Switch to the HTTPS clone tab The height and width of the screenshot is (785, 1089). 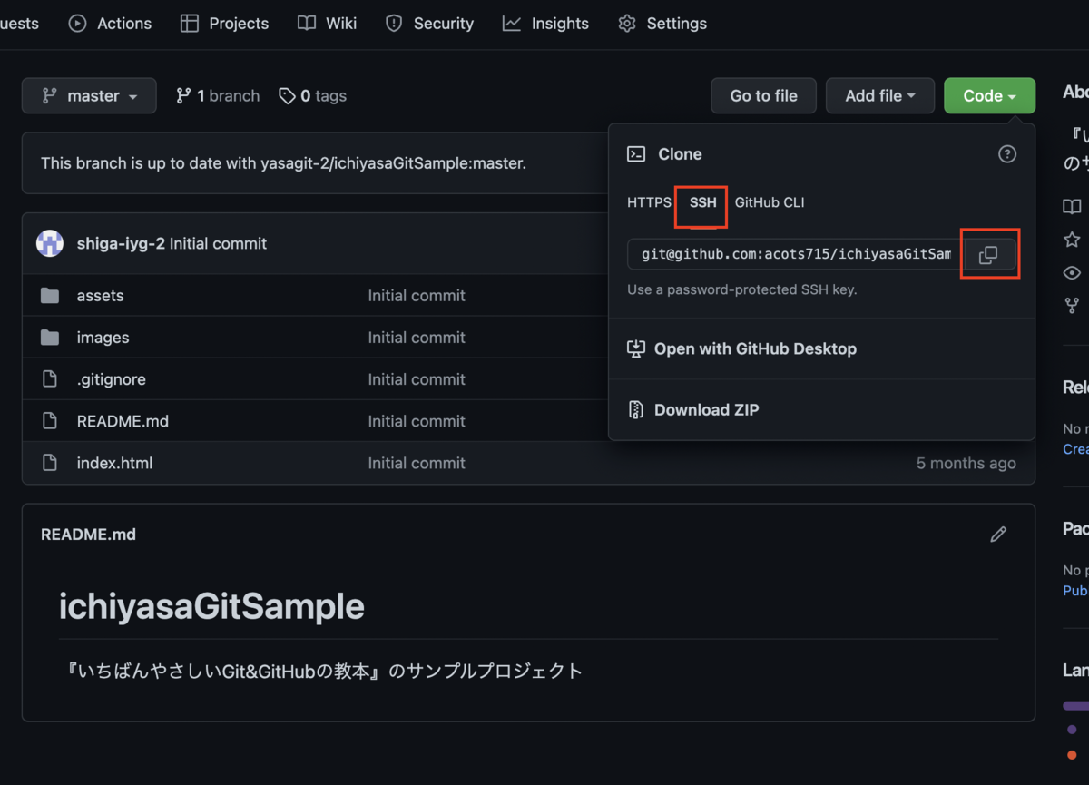point(649,202)
